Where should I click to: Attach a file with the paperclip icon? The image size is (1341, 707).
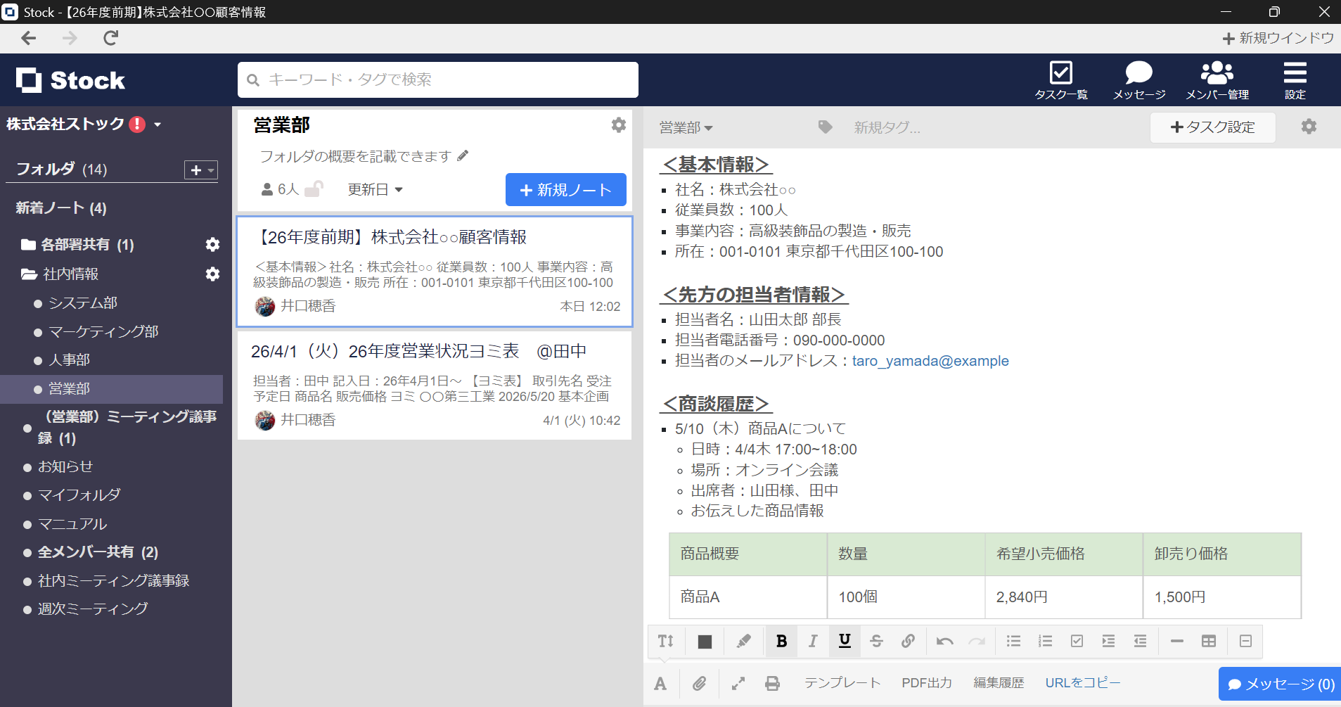click(x=699, y=682)
